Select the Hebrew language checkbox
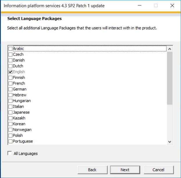 point(10,95)
